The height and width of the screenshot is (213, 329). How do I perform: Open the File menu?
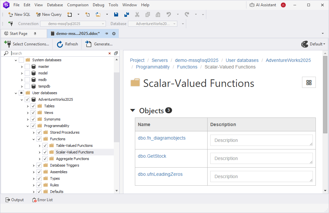pyautogui.click(x=16, y=5)
